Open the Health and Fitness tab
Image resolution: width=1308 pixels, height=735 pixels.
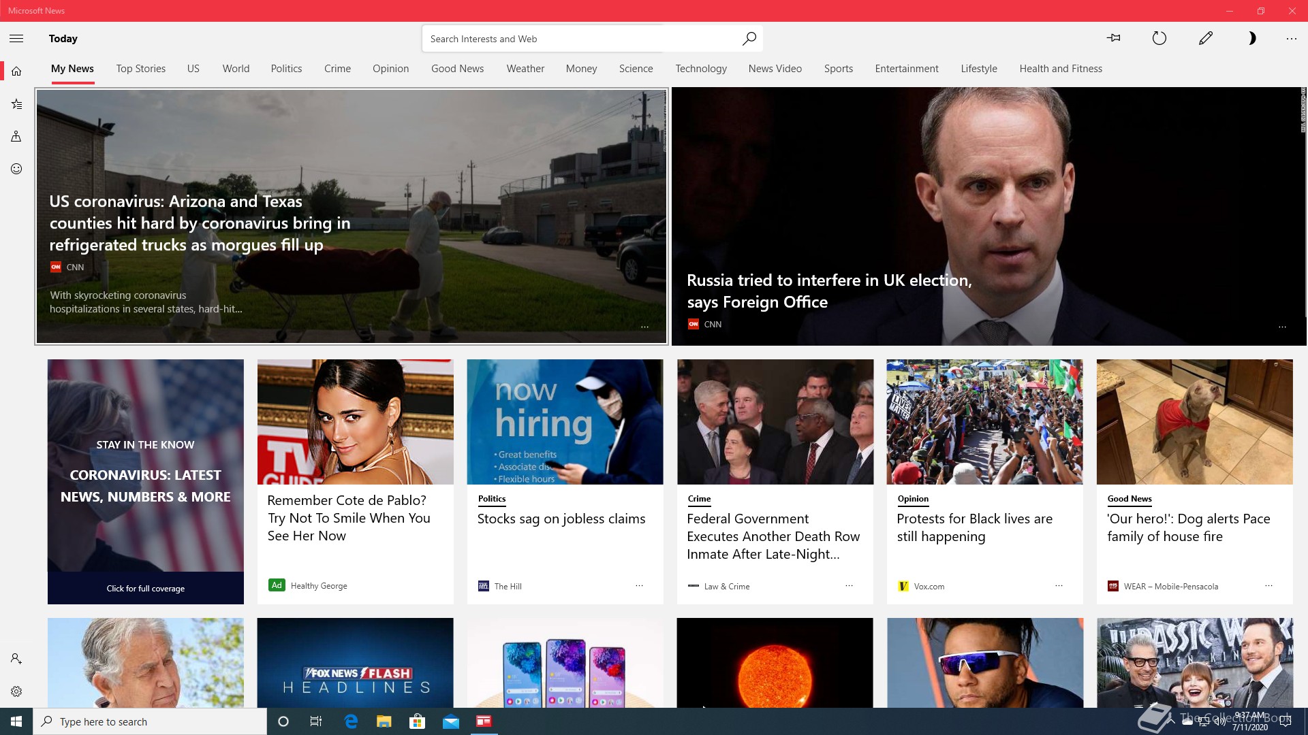tap(1061, 69)
